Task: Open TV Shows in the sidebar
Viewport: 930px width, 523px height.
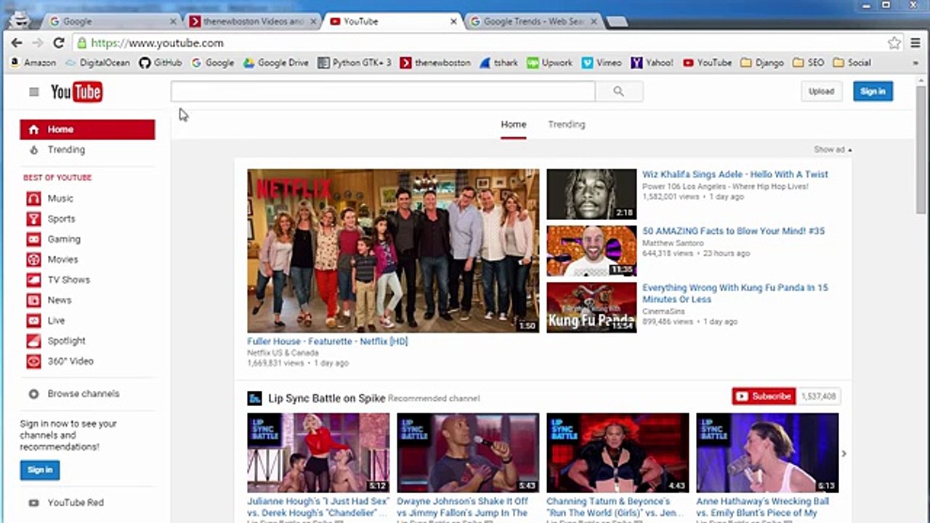Action: [x=68, y=280]
